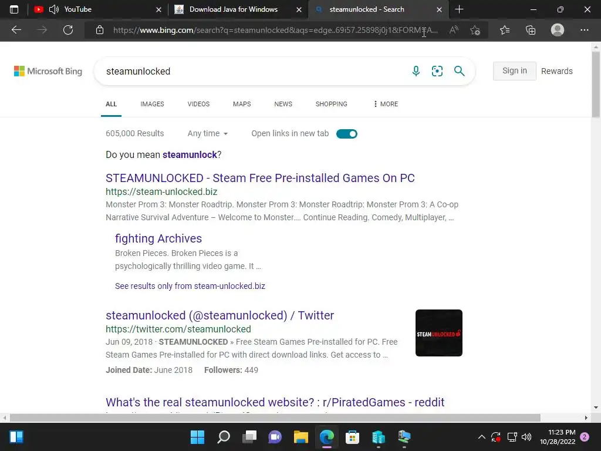This screenshot has height=451, width=601.
Task: Activate Read aloud icon in address bar
Action: pos(454,30)
